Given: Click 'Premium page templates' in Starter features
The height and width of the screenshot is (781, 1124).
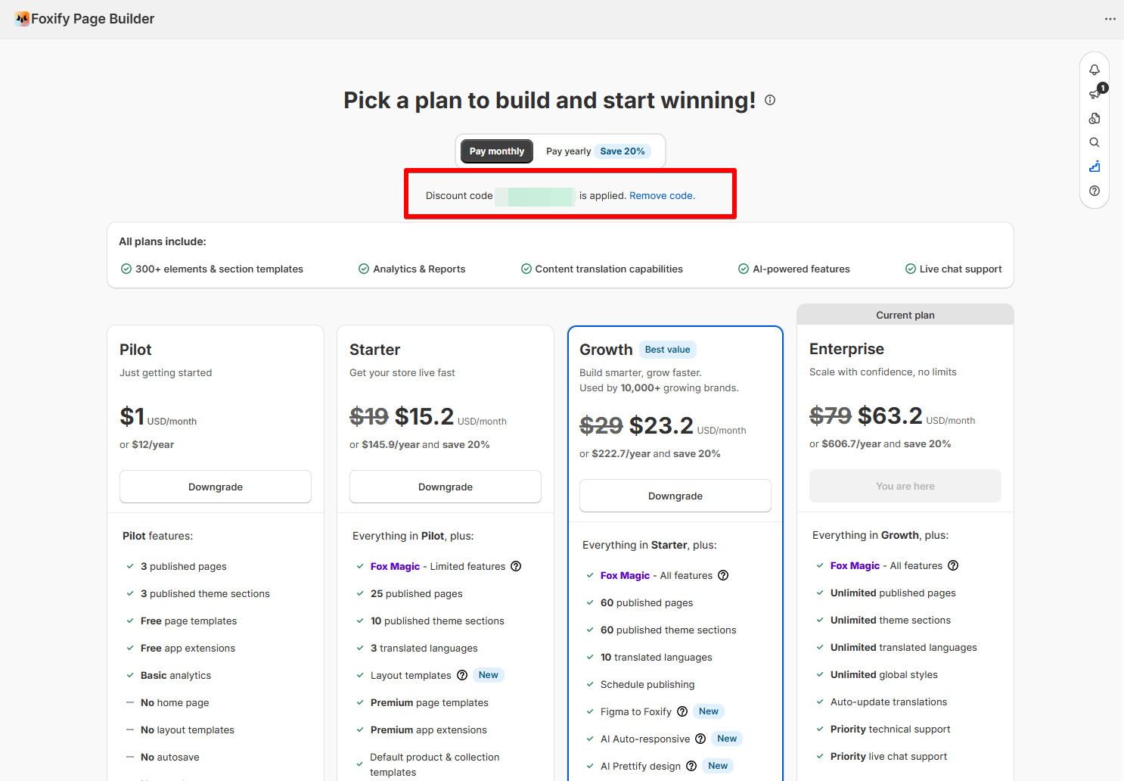Looking at the screenshot, I should [430, 702].
